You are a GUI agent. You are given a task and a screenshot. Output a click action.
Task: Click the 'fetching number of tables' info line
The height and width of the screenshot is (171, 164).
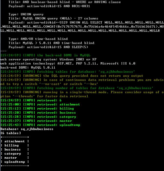pos(77,88)
